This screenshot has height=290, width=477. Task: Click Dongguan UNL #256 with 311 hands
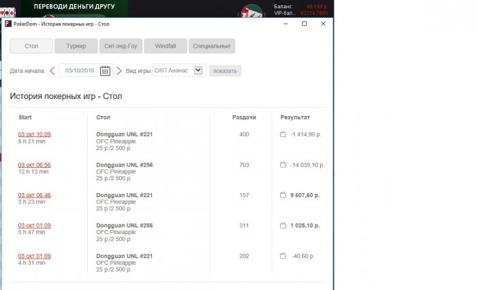pyautogui.click(x=125, y=225)
